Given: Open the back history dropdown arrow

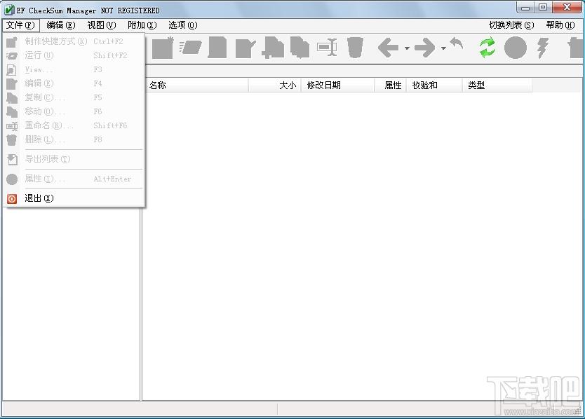Looking at the screenshot, I should pos(407,48).
